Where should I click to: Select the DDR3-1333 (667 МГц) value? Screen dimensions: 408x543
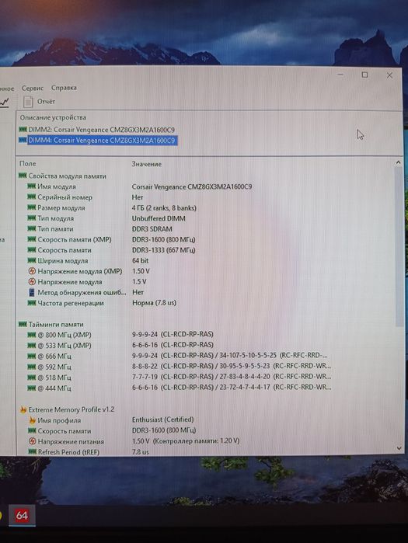pyautogui.click(x=163, y=250)
